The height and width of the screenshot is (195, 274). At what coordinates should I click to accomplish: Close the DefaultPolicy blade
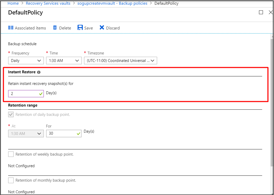(270, 12)
